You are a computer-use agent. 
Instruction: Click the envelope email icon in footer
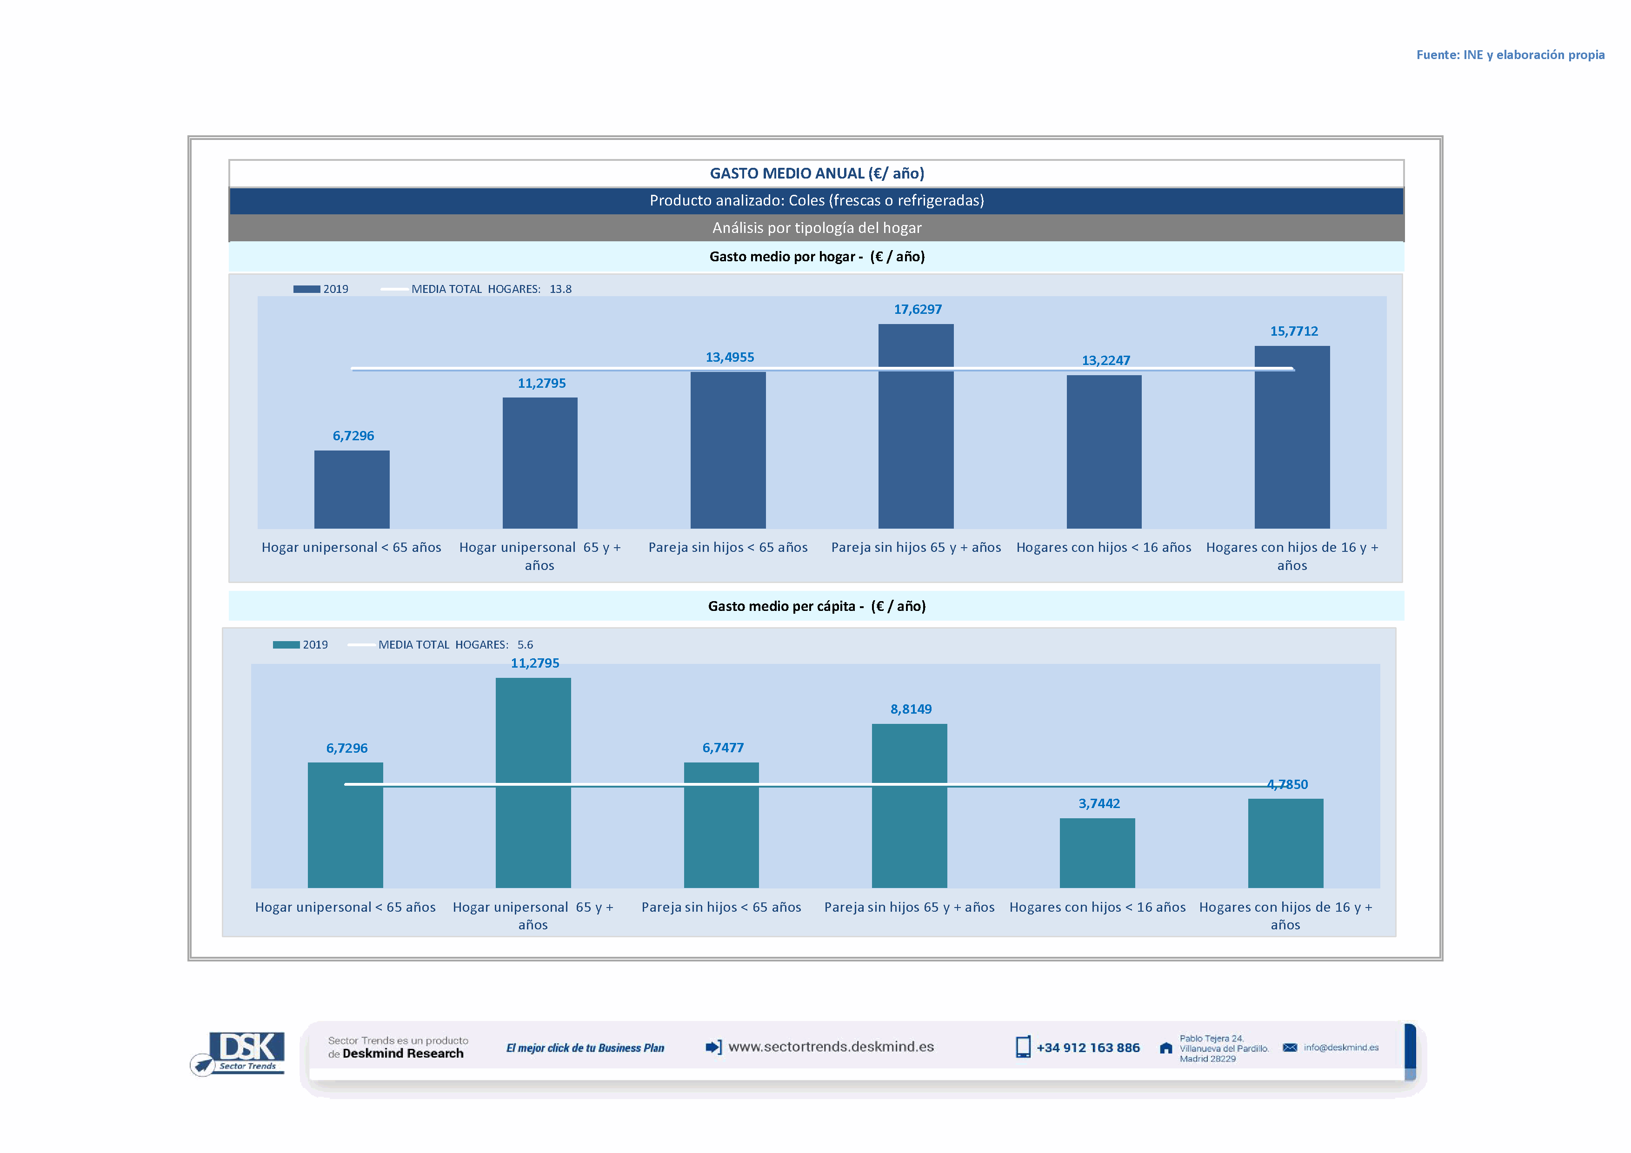click(1290, 1048)
